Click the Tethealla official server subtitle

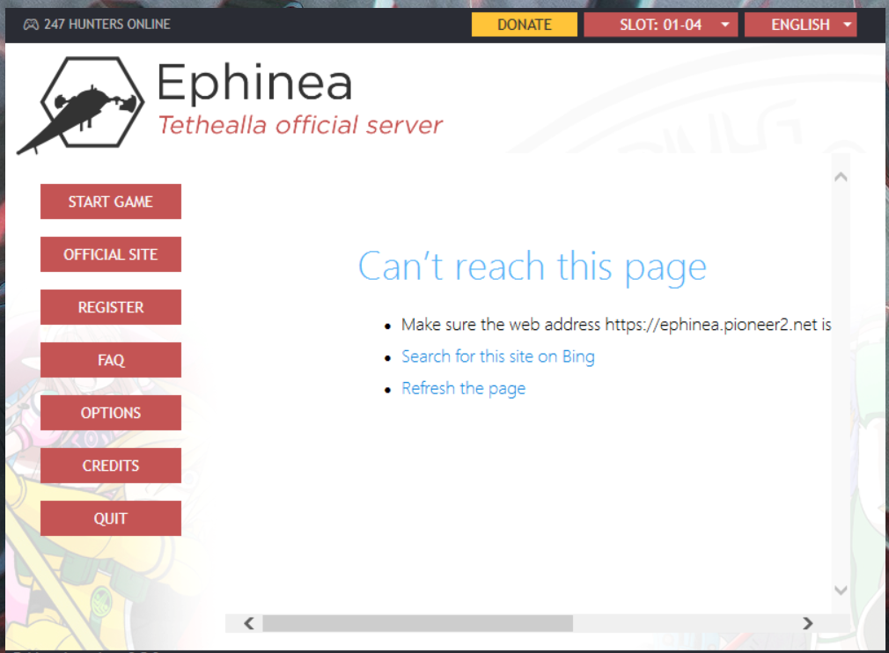point(300,125)
